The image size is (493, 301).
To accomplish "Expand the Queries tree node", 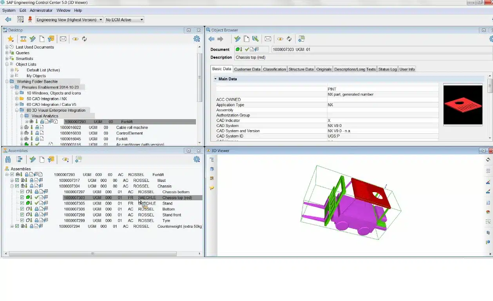I will pyautogui.click(x=7, y=53).
